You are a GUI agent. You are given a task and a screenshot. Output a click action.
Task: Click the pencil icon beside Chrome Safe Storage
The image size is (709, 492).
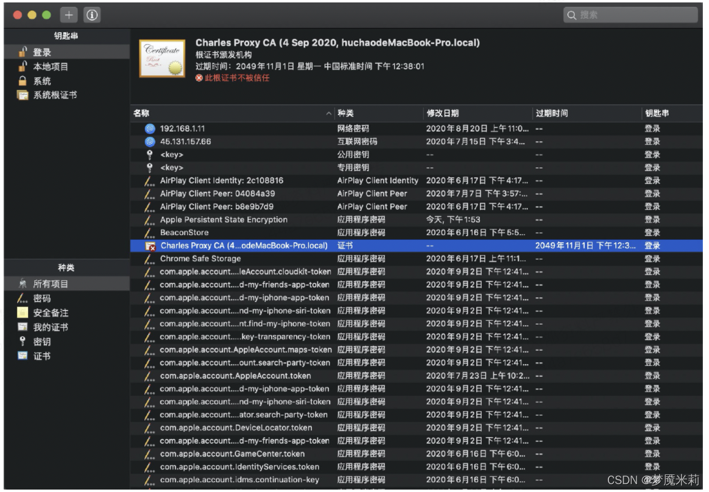pos(149,259)
